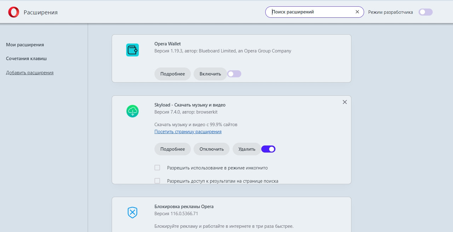This screenshot has height=232, width=453.
Task: Follow the Добавить расширения link
Action: click(30, 73)
